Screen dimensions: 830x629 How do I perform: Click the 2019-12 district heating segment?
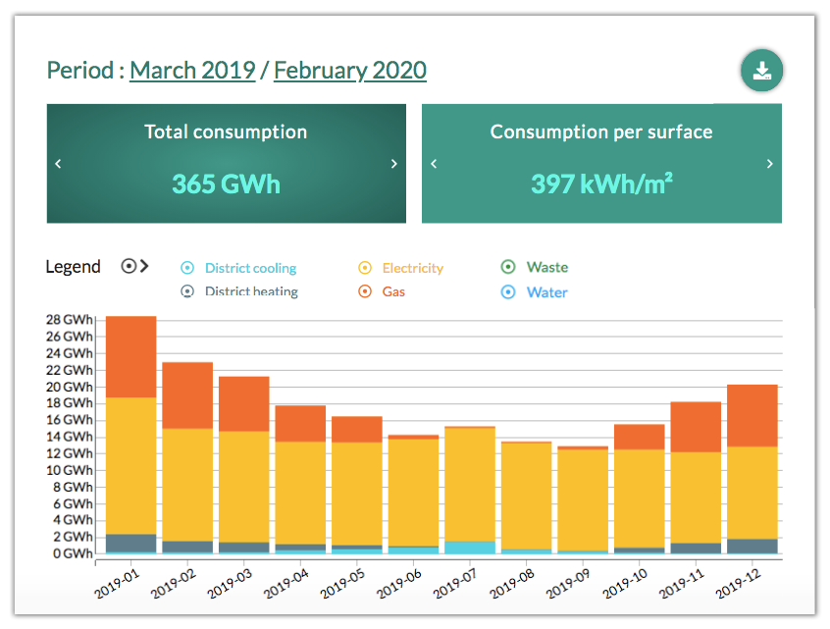click(752, 546)
